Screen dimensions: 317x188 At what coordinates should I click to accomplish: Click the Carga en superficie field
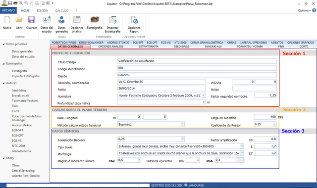(265, 117)
